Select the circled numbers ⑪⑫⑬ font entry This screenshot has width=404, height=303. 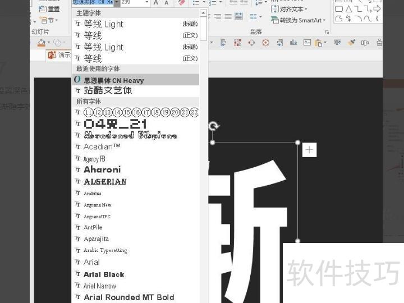tap(136, 112)
